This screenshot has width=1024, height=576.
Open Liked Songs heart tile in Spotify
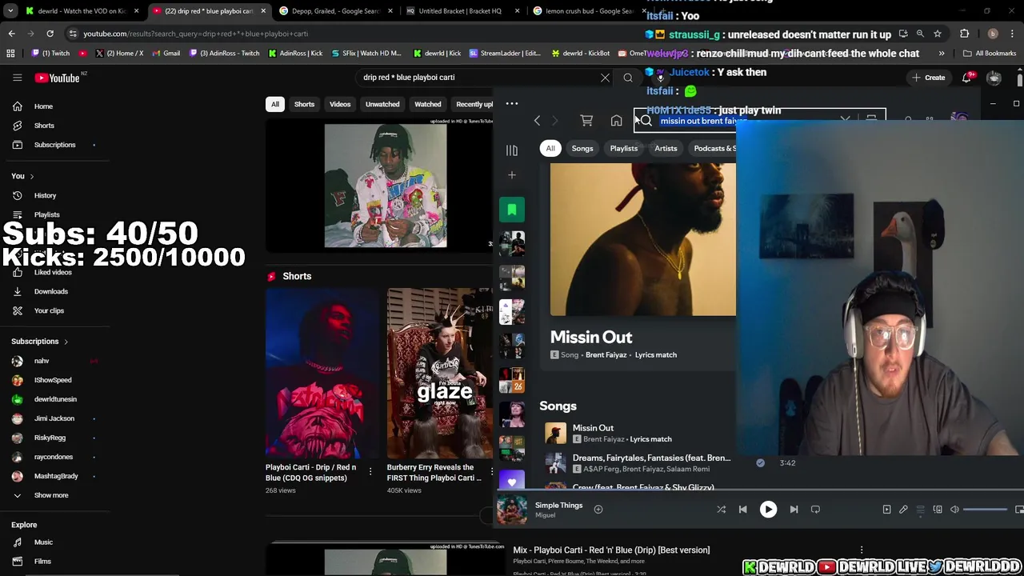[512, 481]
